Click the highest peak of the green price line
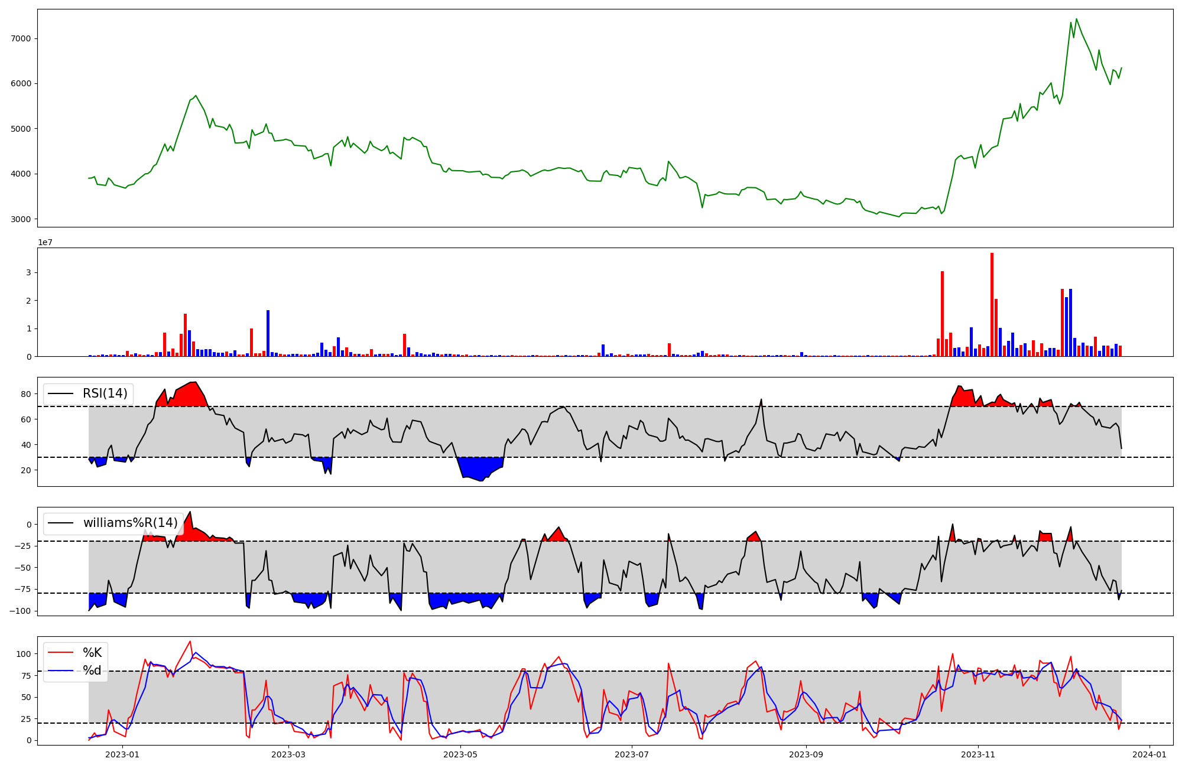Viewport: 1182px width, 768px height. (1076, 19)
